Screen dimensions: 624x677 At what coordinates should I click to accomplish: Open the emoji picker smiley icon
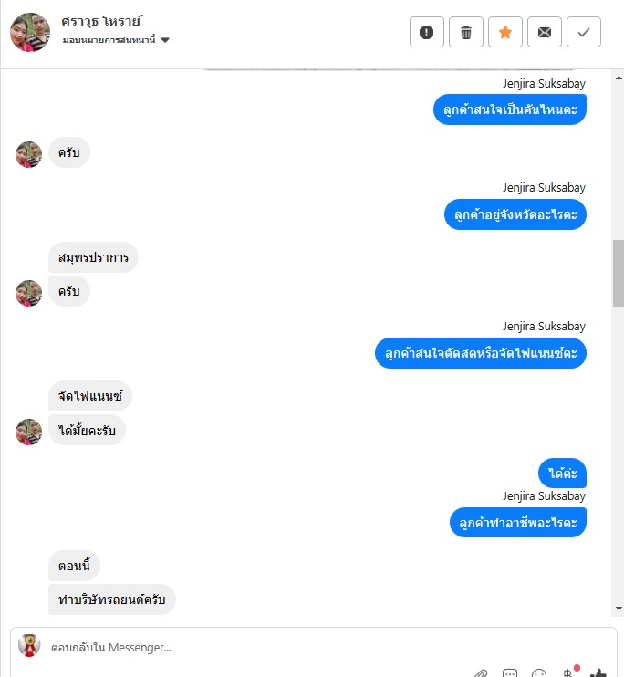pyautogui.click(x=539, y=672)
